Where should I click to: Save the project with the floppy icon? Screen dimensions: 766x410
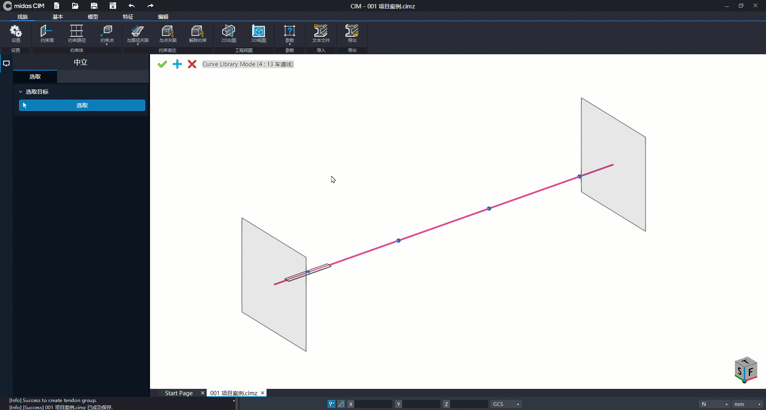pyautogui.click(x=94, y=6)
